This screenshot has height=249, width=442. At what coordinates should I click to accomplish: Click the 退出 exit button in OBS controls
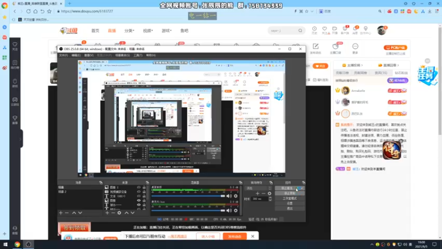tap(290, 209)
